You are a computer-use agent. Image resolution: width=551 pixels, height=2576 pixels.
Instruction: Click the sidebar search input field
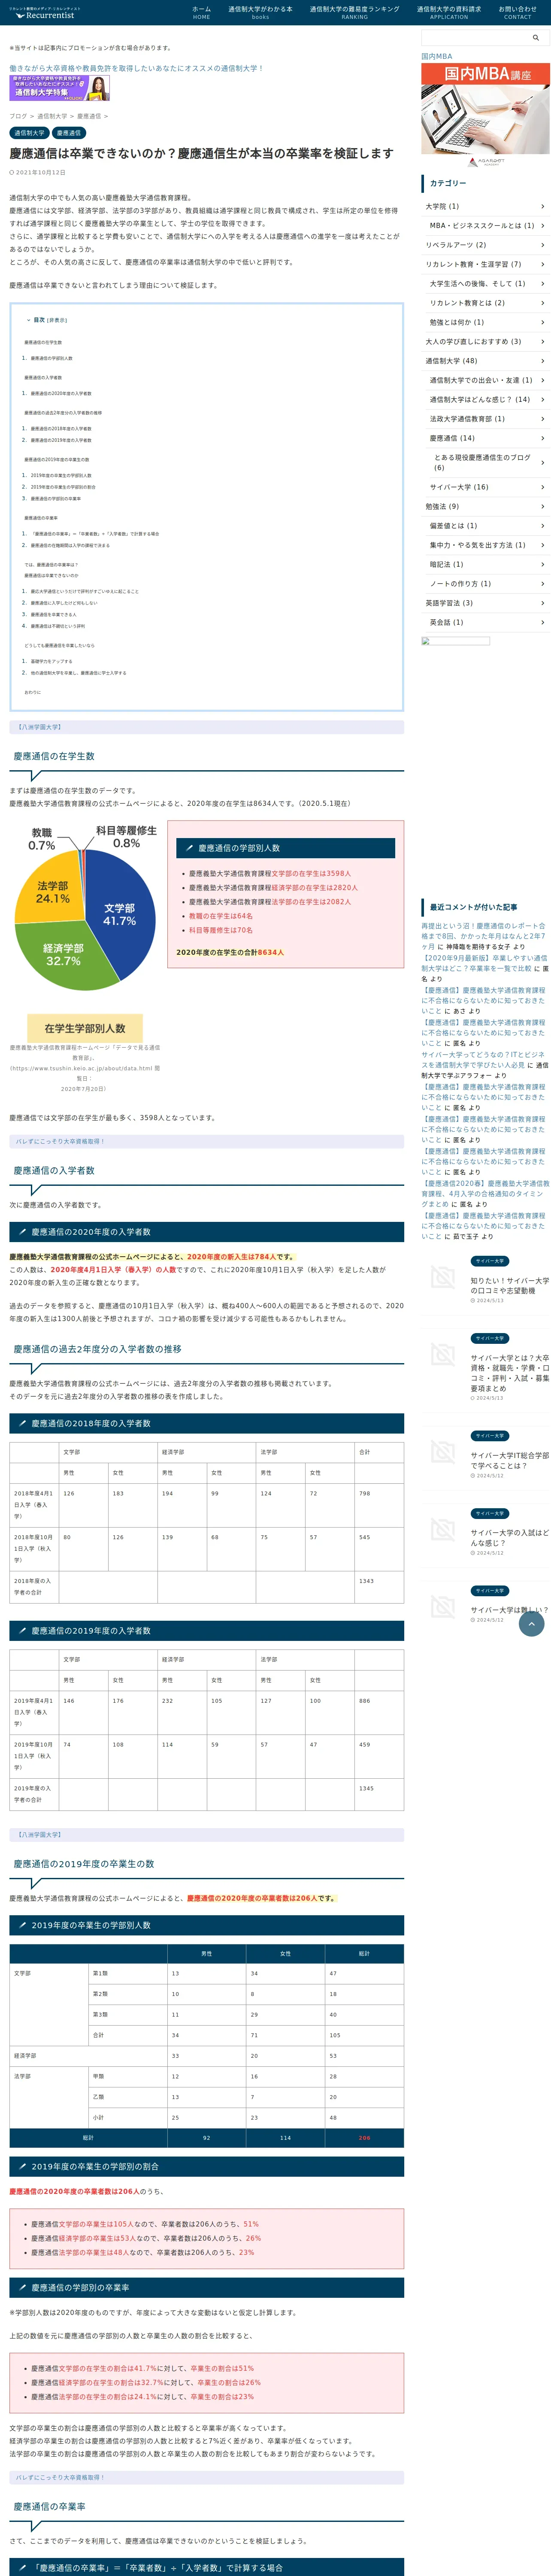click(474, 38)
